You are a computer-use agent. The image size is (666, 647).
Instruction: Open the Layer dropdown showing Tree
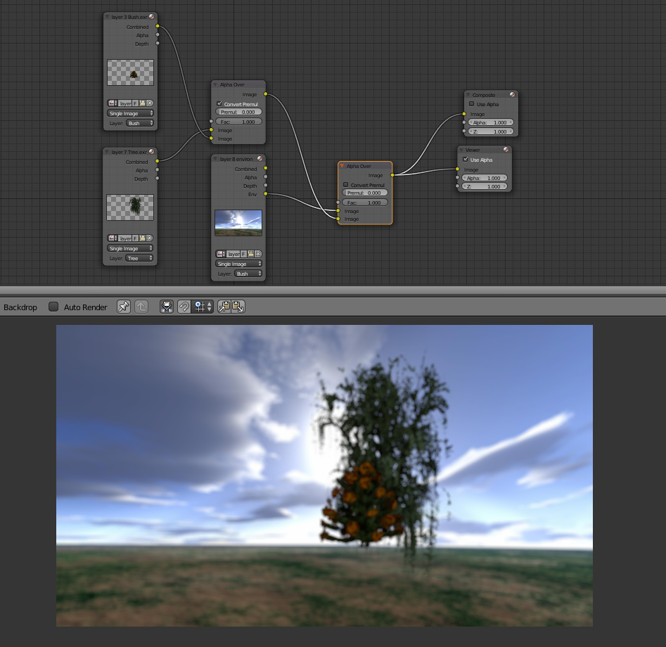tap(139, 258)
